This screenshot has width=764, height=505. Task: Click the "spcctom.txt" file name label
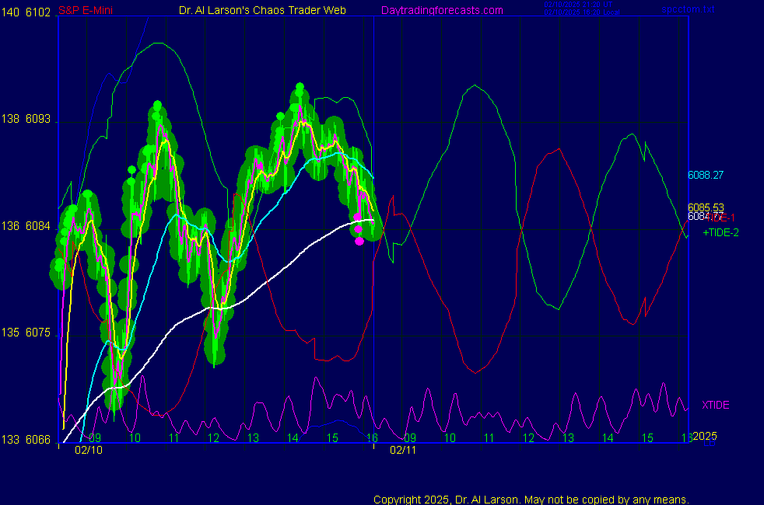(688, 9)
